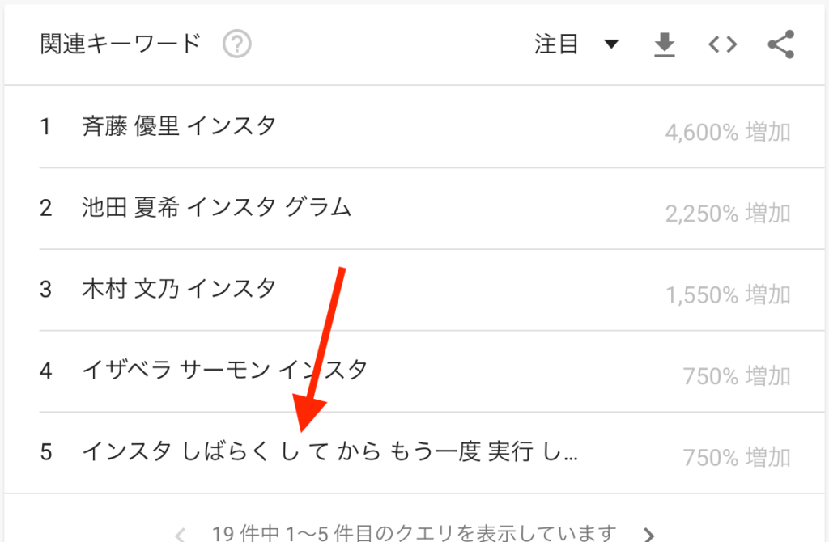The width and height of the screenshot is (829, 542).
Task: Download the related queries as CSV
Action: coord(664,44)
